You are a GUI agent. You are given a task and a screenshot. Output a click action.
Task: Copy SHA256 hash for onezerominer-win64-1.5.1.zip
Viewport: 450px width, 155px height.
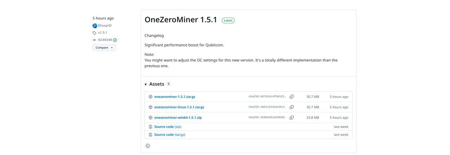tap(291, 117)
